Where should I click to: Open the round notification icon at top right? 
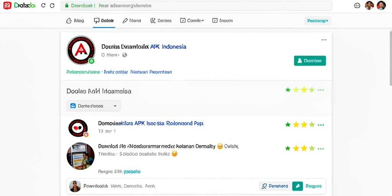(357, 5)
